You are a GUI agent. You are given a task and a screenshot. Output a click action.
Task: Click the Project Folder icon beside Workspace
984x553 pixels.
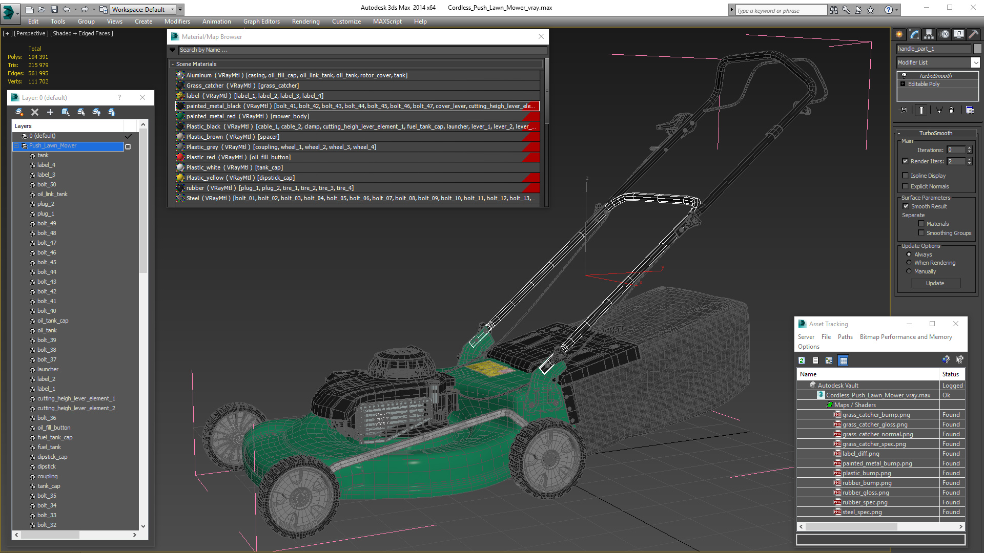[x=104, y=9]
